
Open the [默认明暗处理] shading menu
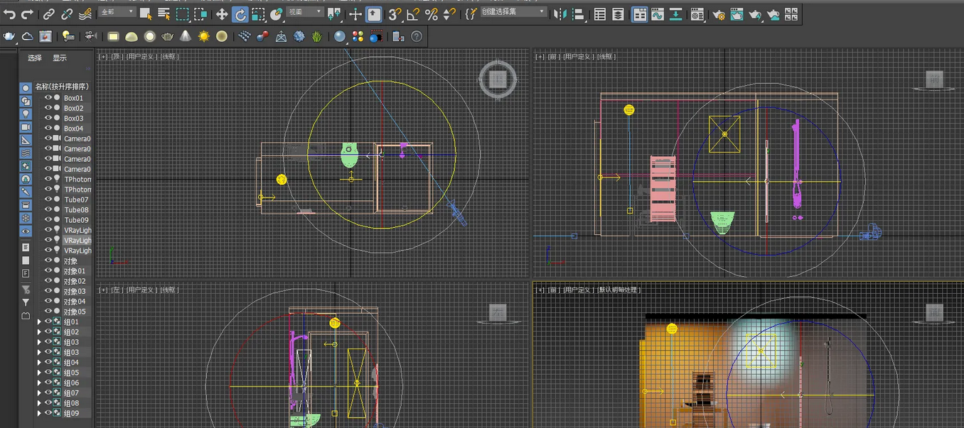click(618, 290)
